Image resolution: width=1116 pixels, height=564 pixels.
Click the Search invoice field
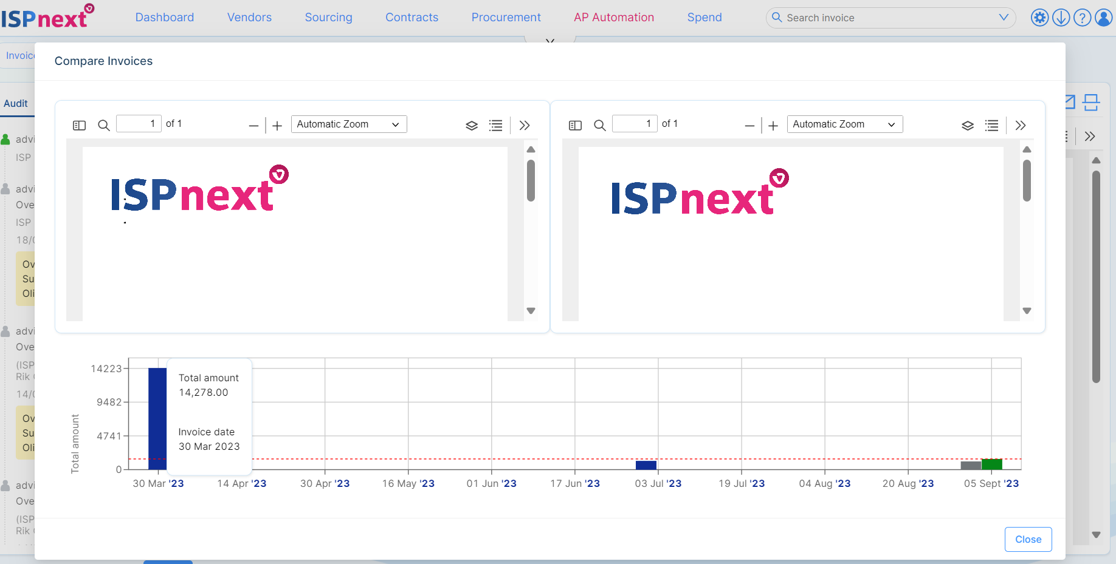pyautogui.click(x=890, y=18)
